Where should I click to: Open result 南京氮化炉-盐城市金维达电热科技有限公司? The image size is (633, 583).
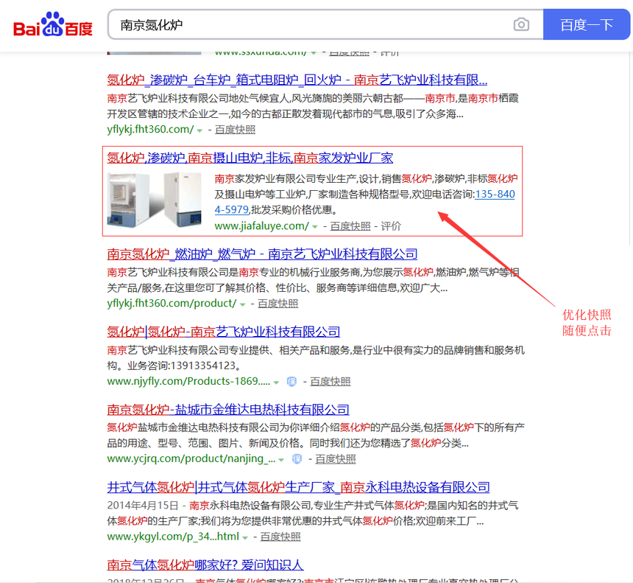228,410
